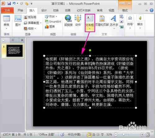The width and height of the screenshot is (155, 138).
Task: Switch to the 设计 Design tab
Action: [44, 11]
